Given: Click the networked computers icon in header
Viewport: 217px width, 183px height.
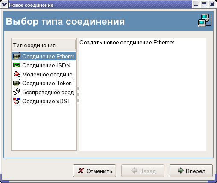Looking at the screenshot, I should 205,20.
